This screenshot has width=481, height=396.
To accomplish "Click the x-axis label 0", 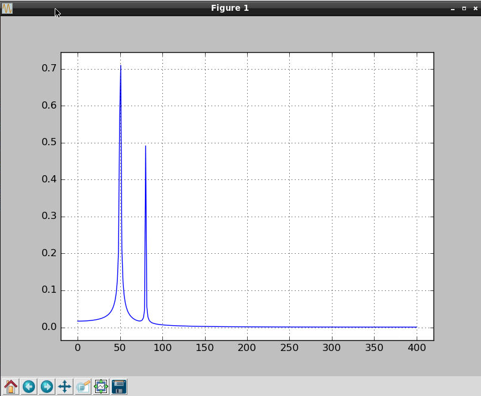I will [x=78, y=347].
